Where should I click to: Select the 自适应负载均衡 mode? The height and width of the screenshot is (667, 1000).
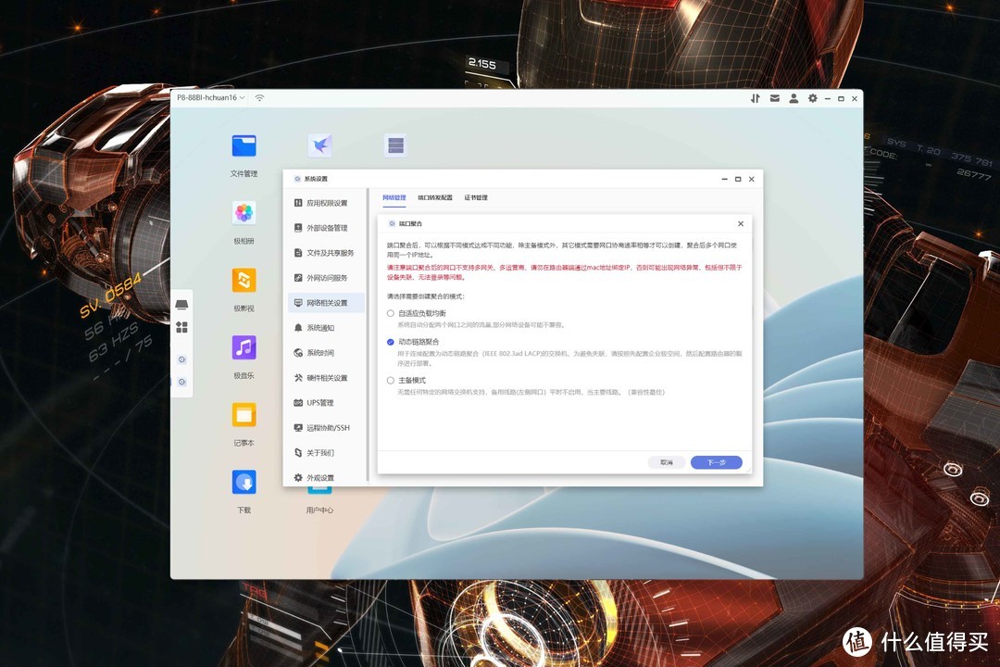(x=390, y=313)
